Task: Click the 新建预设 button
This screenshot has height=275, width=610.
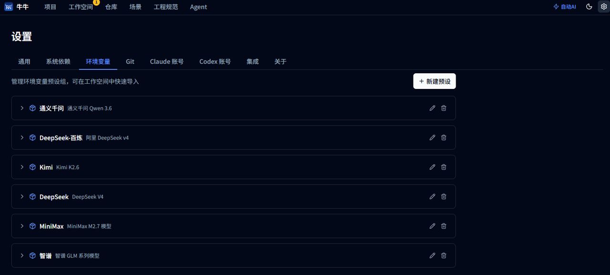Action: coord(435,81)
